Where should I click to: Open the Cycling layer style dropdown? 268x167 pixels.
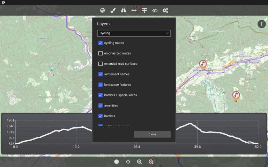pos(134,33)
